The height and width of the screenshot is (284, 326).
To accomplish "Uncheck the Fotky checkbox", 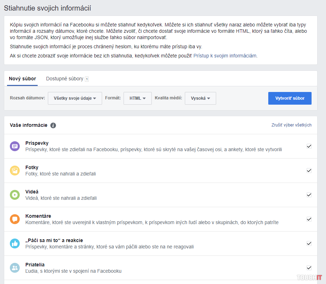I will 309,171.
